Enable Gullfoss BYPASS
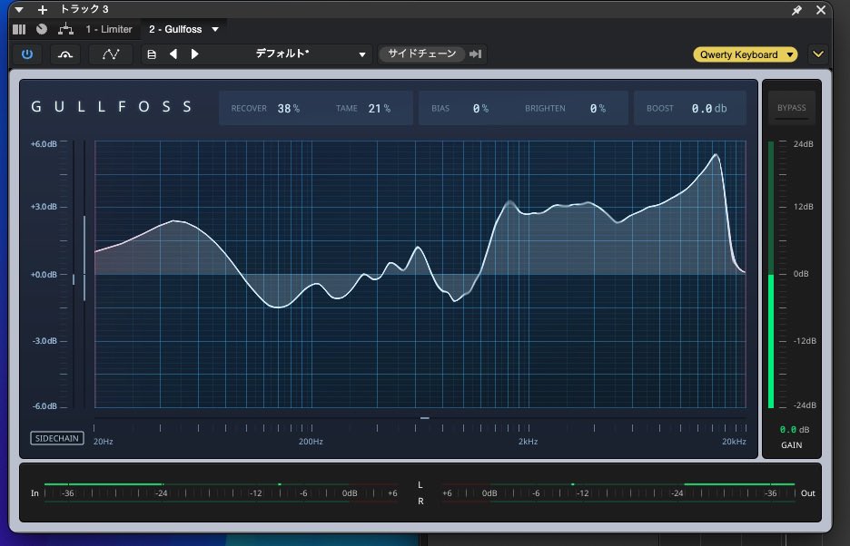Screen dimensions: 850x546 pyautogui.click(x=791, y=109)
